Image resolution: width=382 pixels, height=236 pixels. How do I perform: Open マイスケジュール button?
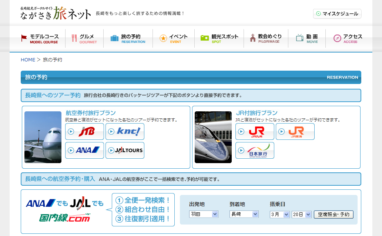[337, 14]
